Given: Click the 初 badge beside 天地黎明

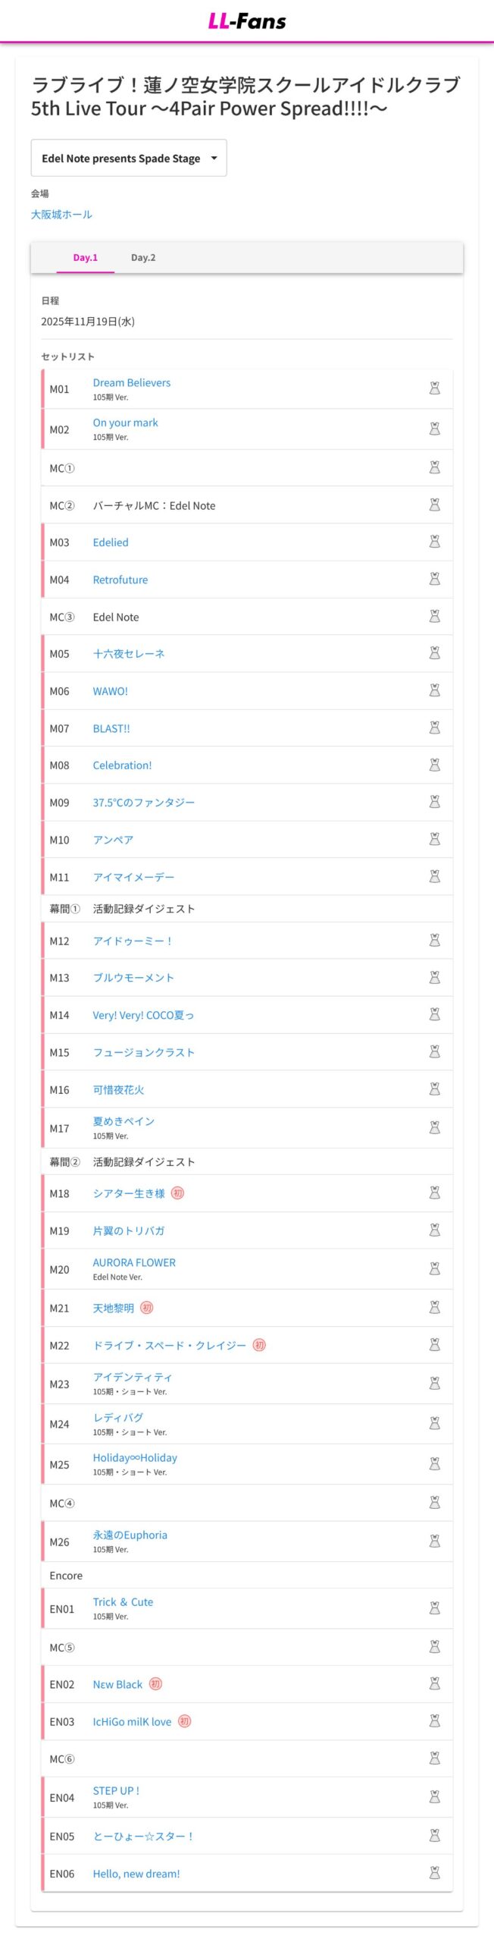Looking at the screenshot, I should [x=147, y=1307].
